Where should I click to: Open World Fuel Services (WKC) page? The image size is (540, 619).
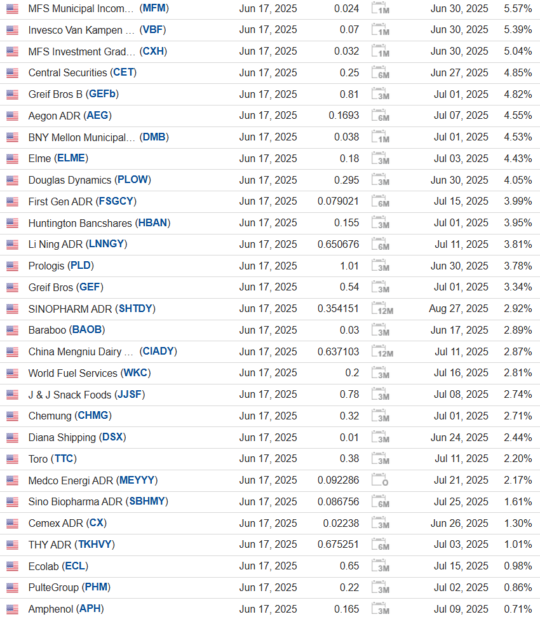coord(90,373)
